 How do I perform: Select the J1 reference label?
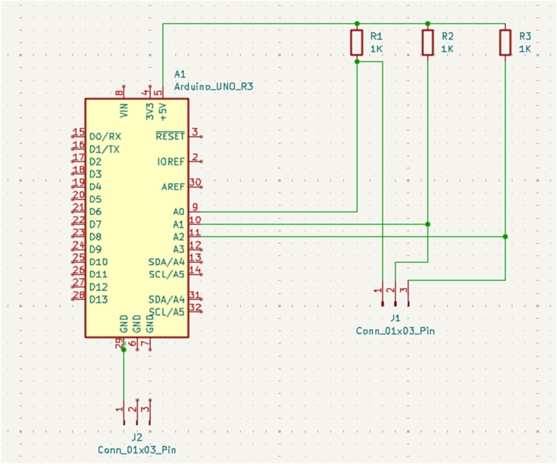click(x=395, y=318)
